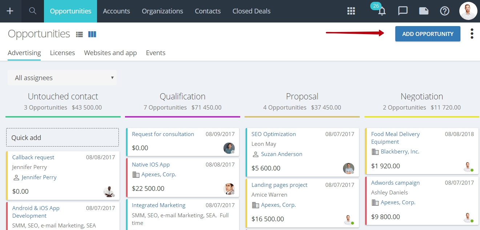480x230 pixels.
Task: Click assignee avatar on Request for consultation
Action: pyautogui.click(x=229, y=148)
